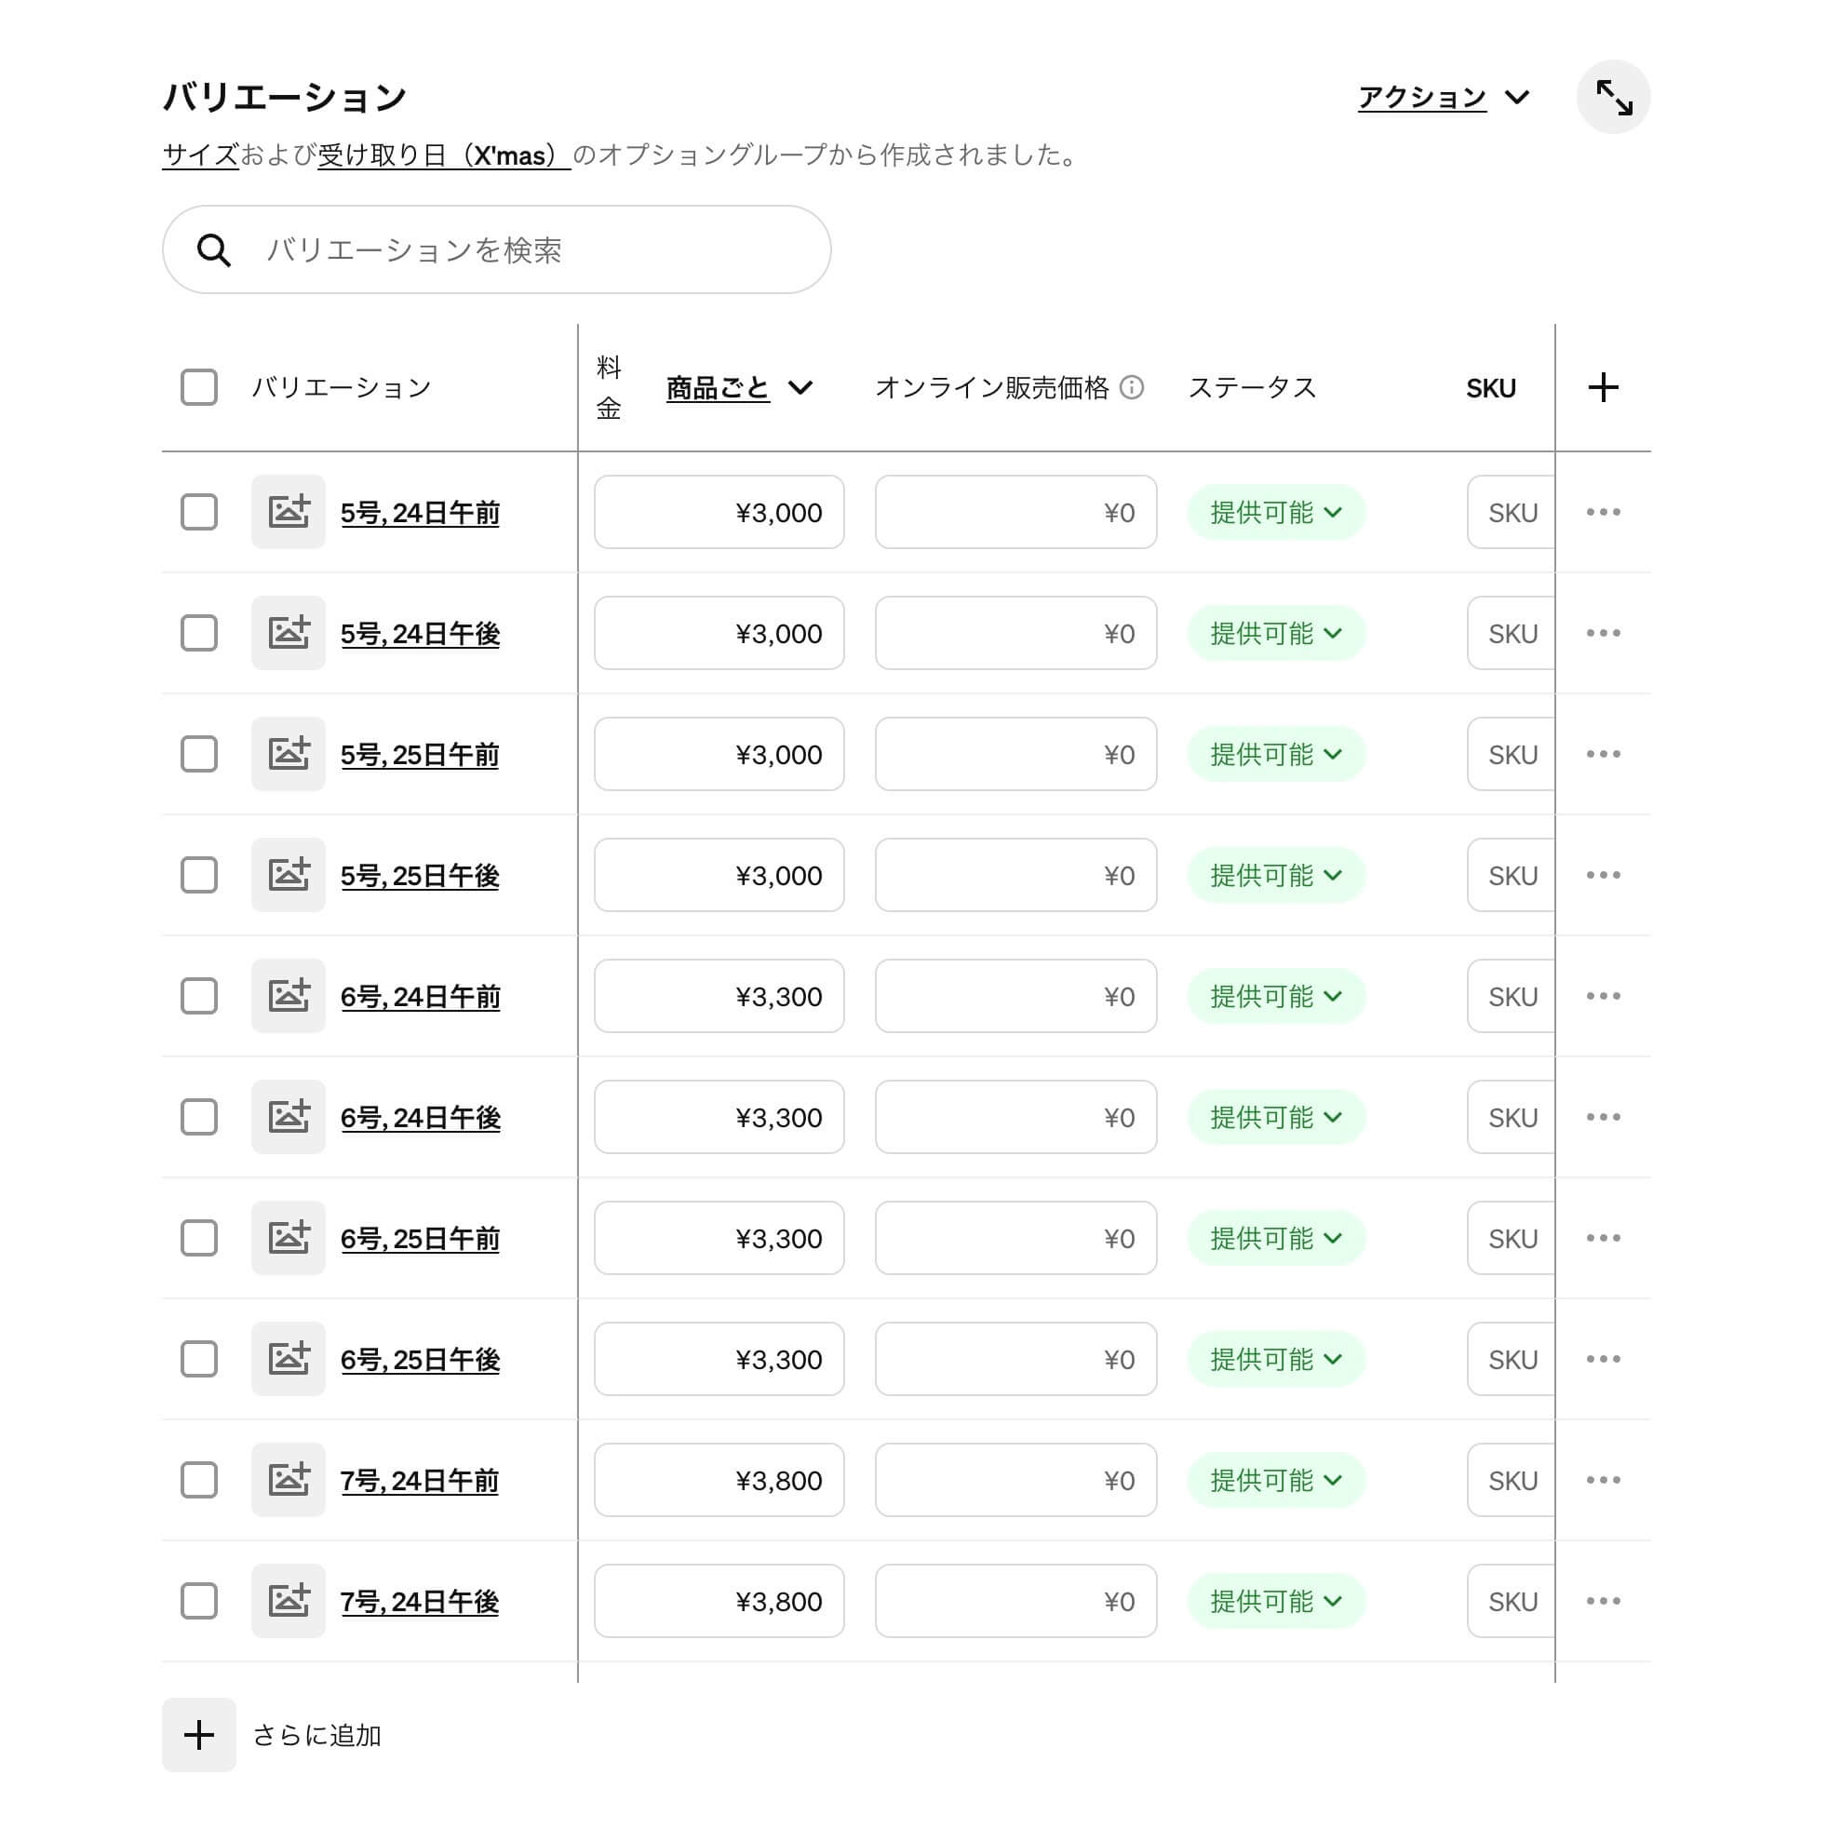The height and width of the screenshot is (1828, 1828).
Task: Check the 6号, 24日午前 row checkbox
Action: coord(198,996)
